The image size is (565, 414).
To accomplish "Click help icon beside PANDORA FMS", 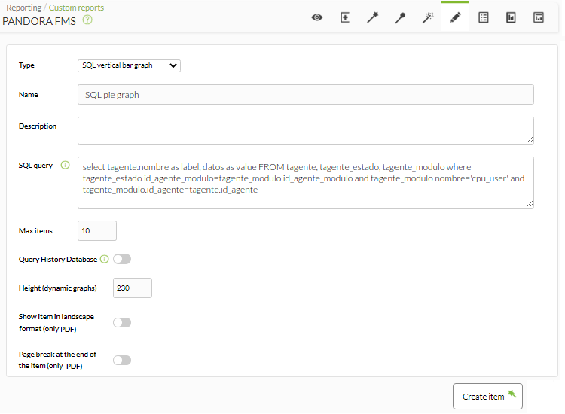I will point(87,20).
